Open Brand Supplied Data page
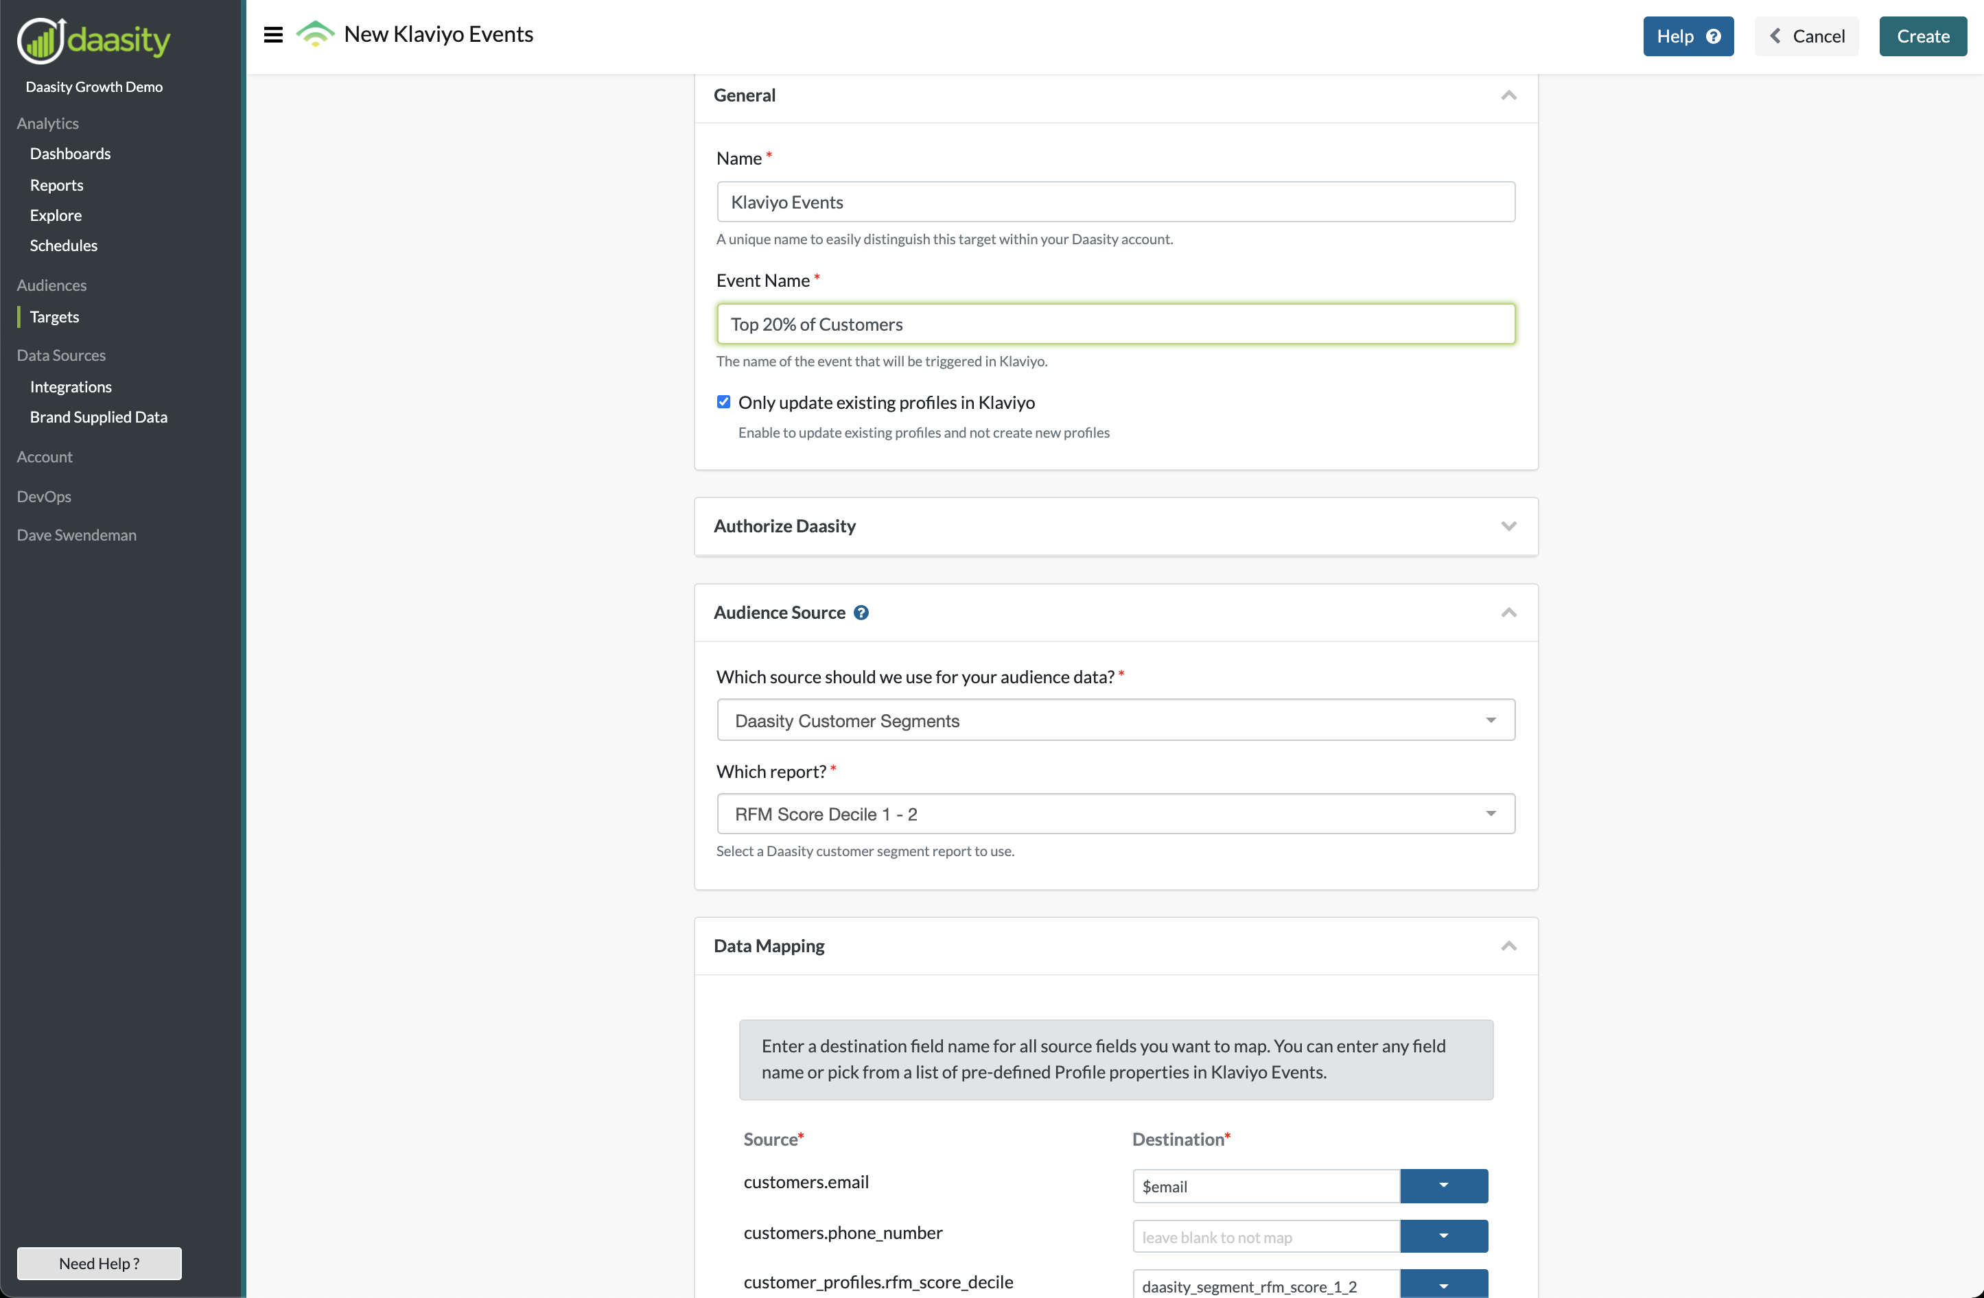Screen dimensions: 1984x1298 98,416
